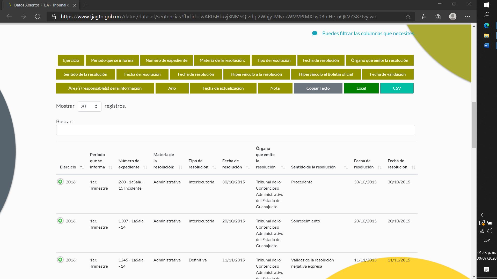Open browser Collections icon

[438, 17]
